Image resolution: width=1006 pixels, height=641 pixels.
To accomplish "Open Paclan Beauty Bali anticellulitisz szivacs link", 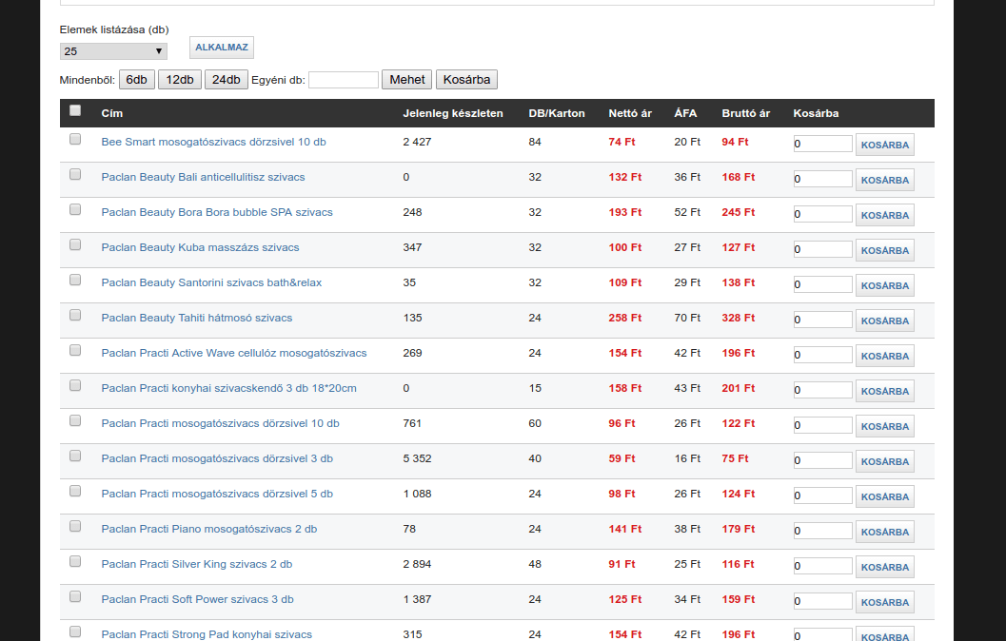I will [203, 177].
